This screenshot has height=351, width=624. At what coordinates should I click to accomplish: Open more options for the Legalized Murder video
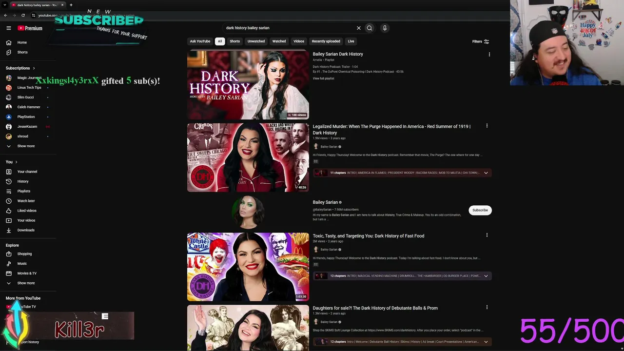click(x=487, y=126)
